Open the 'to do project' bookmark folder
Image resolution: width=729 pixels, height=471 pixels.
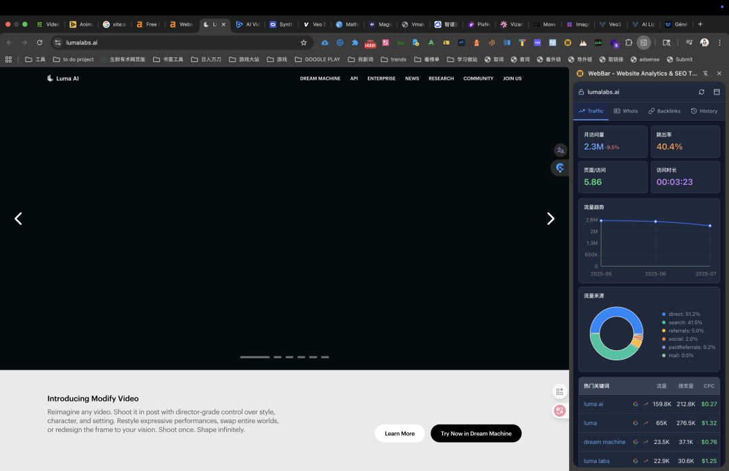click(74, 59)
